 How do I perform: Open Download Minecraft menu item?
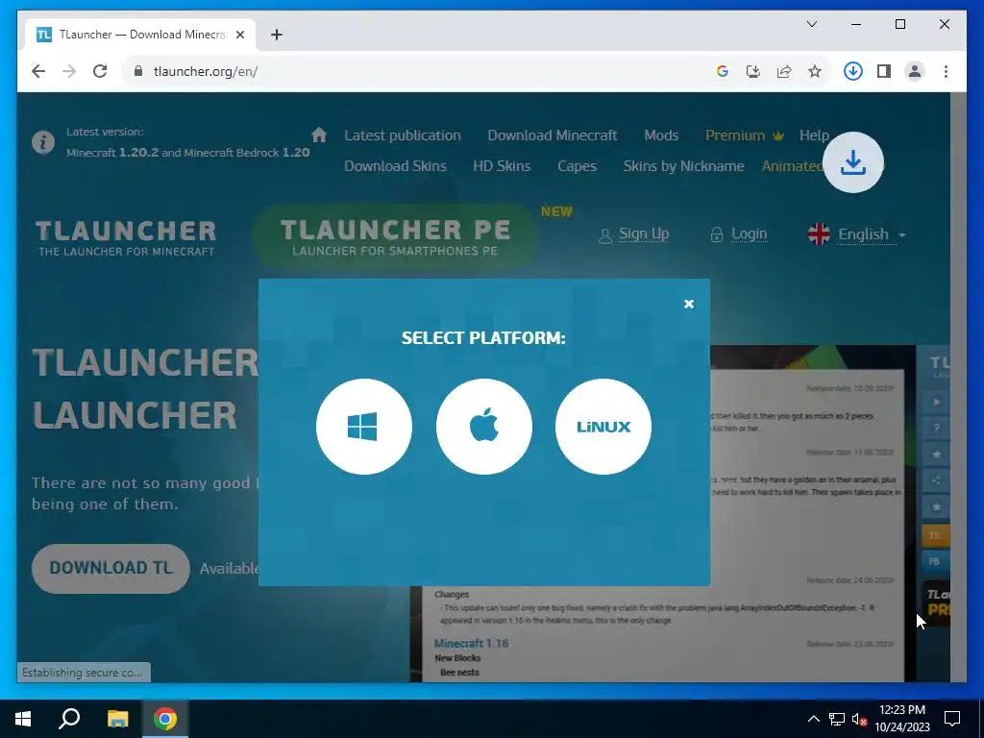click(x=553, y=135)
